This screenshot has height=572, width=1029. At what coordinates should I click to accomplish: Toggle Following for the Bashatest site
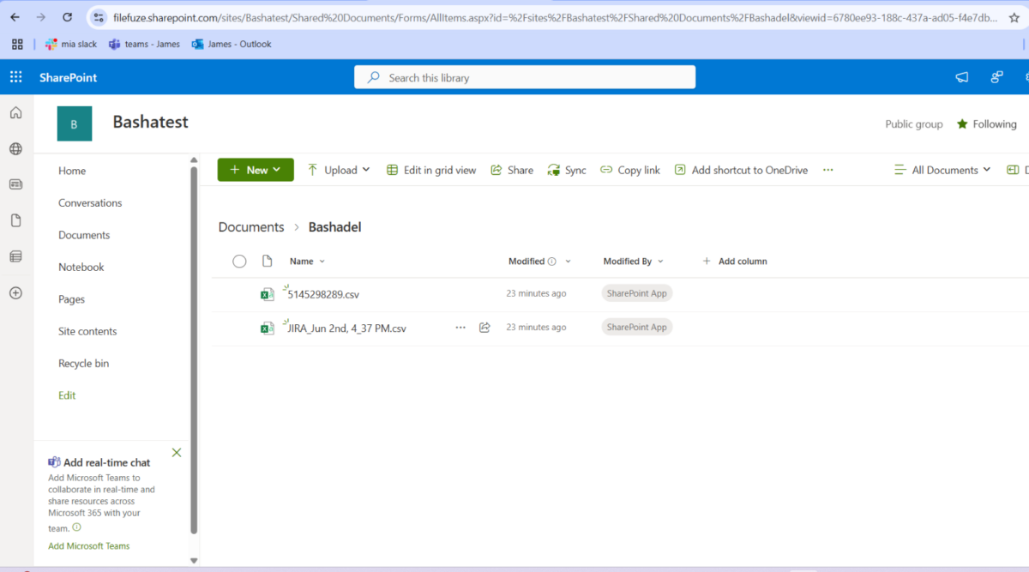[x=986, y=123]
